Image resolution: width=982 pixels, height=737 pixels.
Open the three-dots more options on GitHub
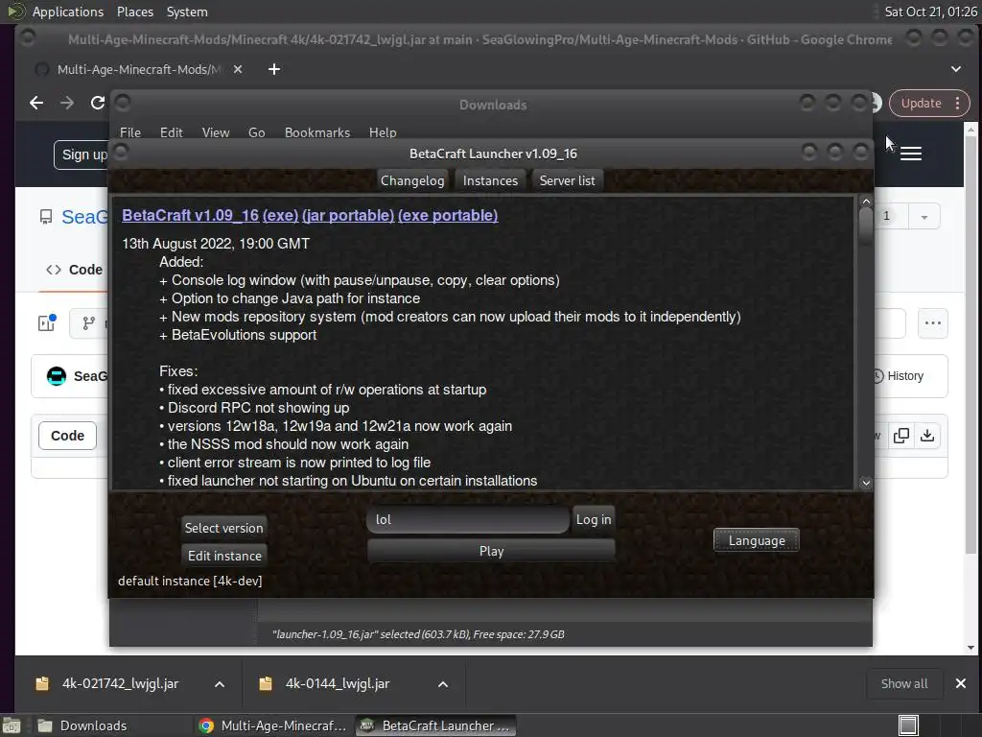[932, 323]
